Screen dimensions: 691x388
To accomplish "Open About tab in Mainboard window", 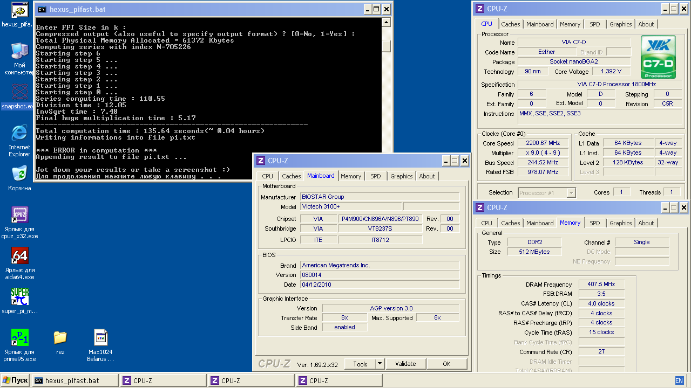I will pos(427,176).
